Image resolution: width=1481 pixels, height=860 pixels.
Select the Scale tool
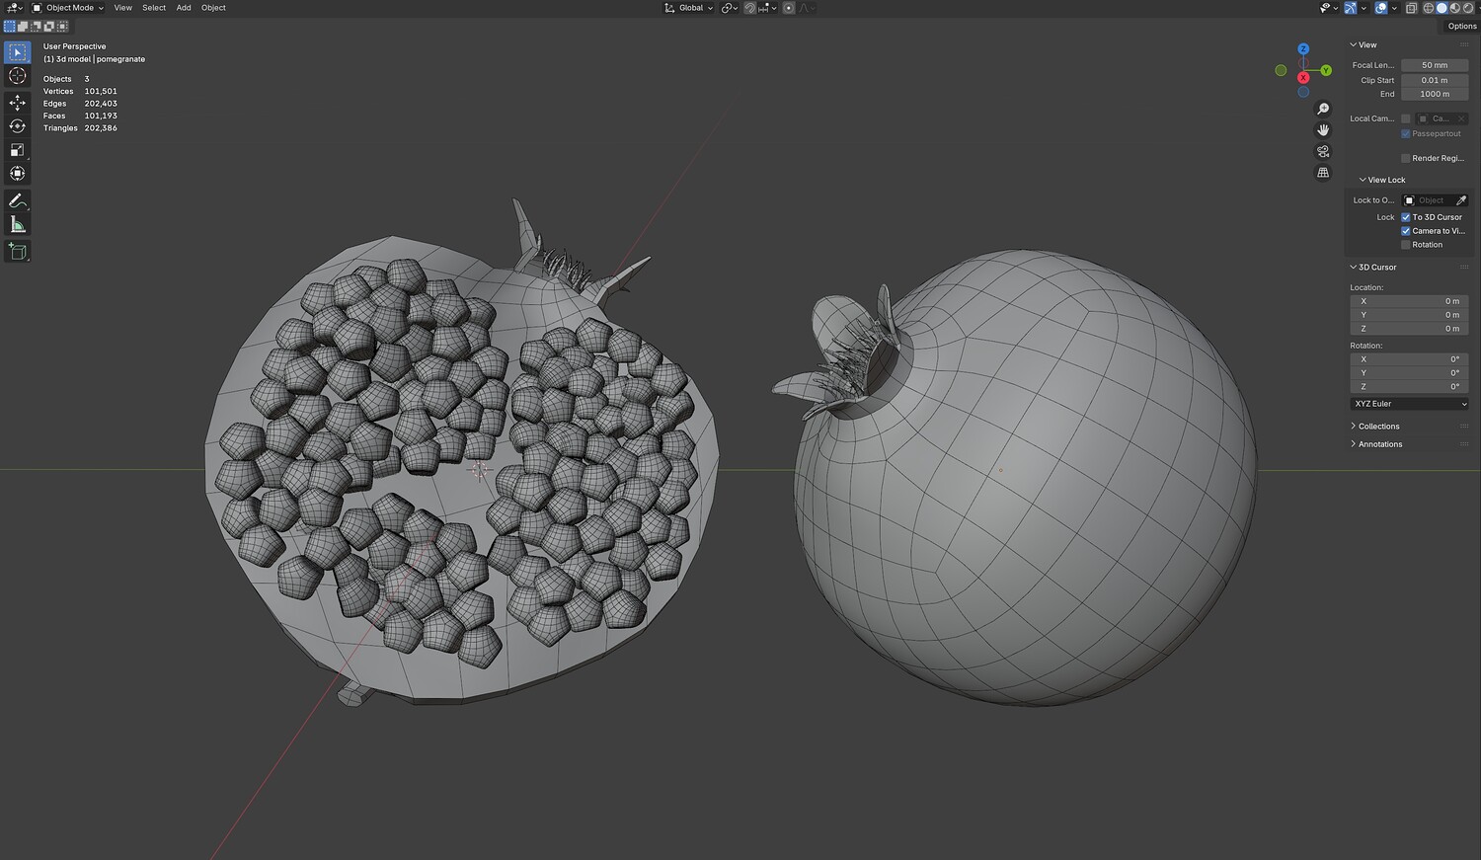(18, 150)
